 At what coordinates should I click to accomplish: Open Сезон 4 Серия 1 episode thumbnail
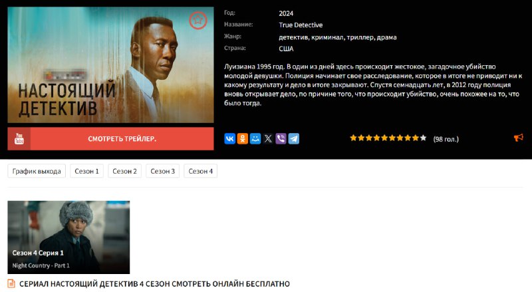(68, 237)
